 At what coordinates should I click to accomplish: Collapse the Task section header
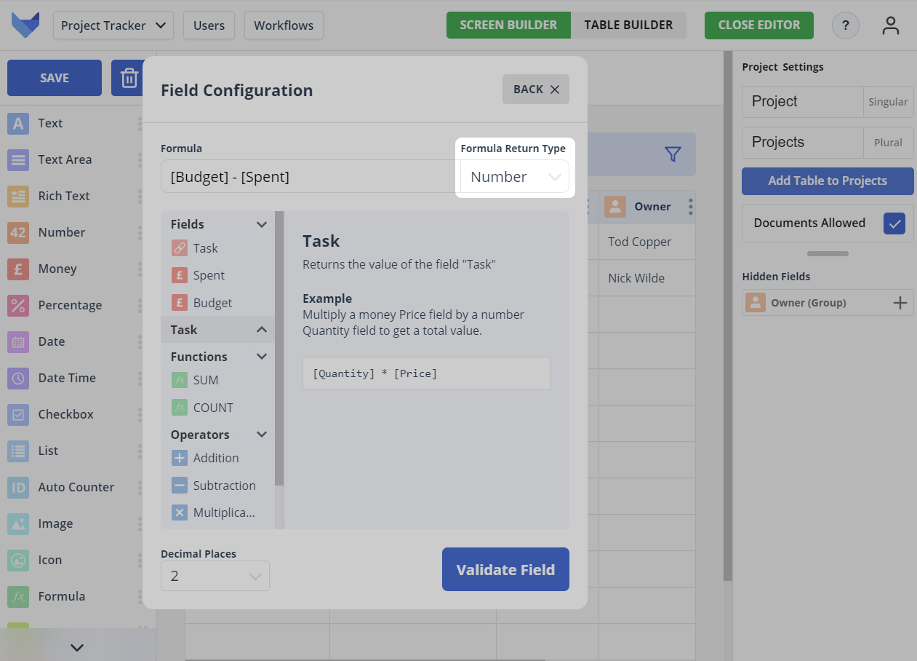point(217,330)
